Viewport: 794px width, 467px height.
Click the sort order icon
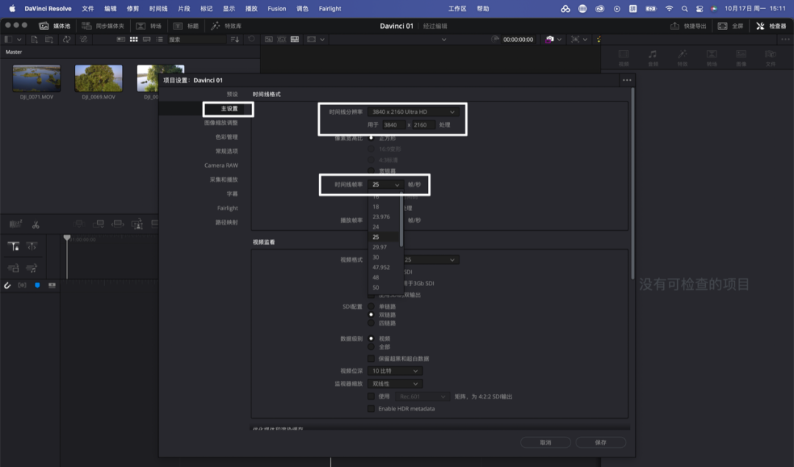point(235,39)
